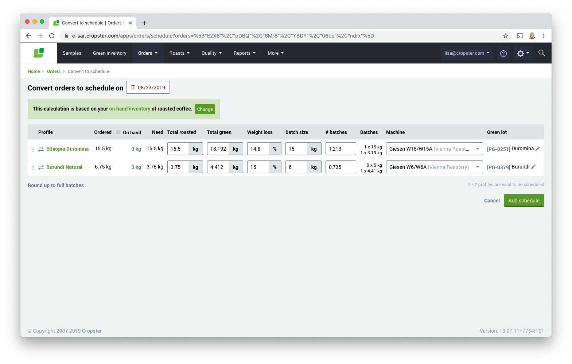
Task: Open green lot PG-0251 link
Action: tap(498, 149)
